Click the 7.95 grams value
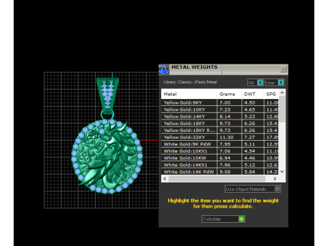This screenshot has width=328, height=246. tap(225, 144)
